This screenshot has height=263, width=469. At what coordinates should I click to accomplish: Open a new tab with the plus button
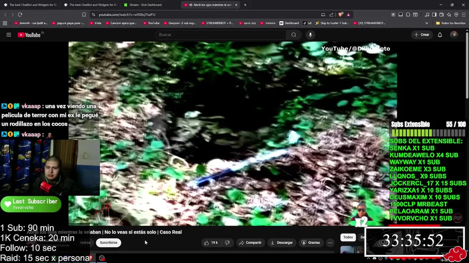tap(245, 5)
